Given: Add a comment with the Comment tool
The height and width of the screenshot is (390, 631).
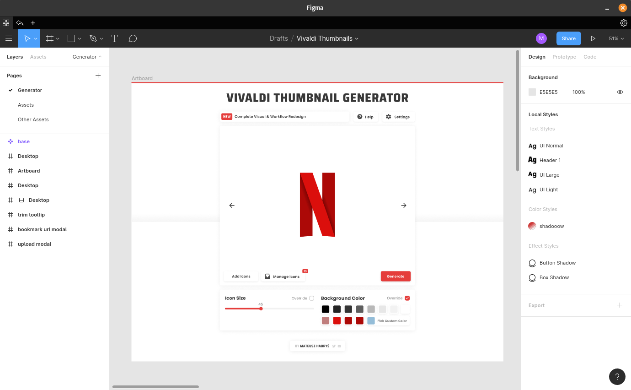Looking at the screenshot, I should coord(133,38).
